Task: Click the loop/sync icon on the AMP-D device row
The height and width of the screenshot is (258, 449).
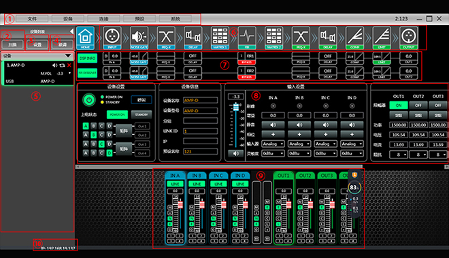Action: (62, 65)
